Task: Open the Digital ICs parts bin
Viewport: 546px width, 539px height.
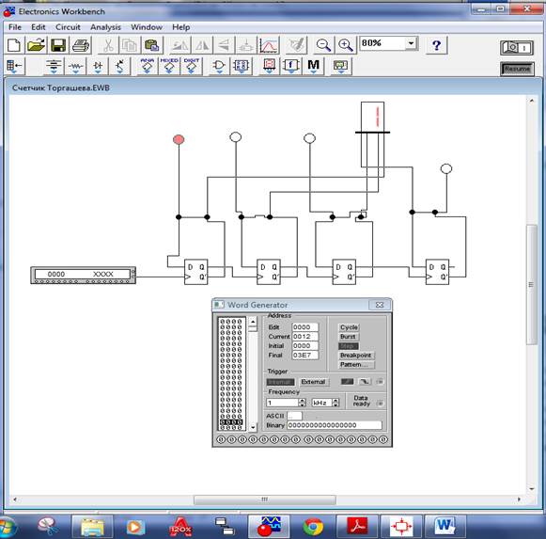Action: [x=191, y=66]
